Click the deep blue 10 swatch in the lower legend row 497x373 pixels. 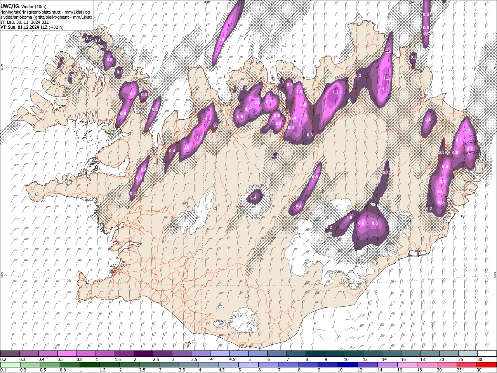[348, 364]
